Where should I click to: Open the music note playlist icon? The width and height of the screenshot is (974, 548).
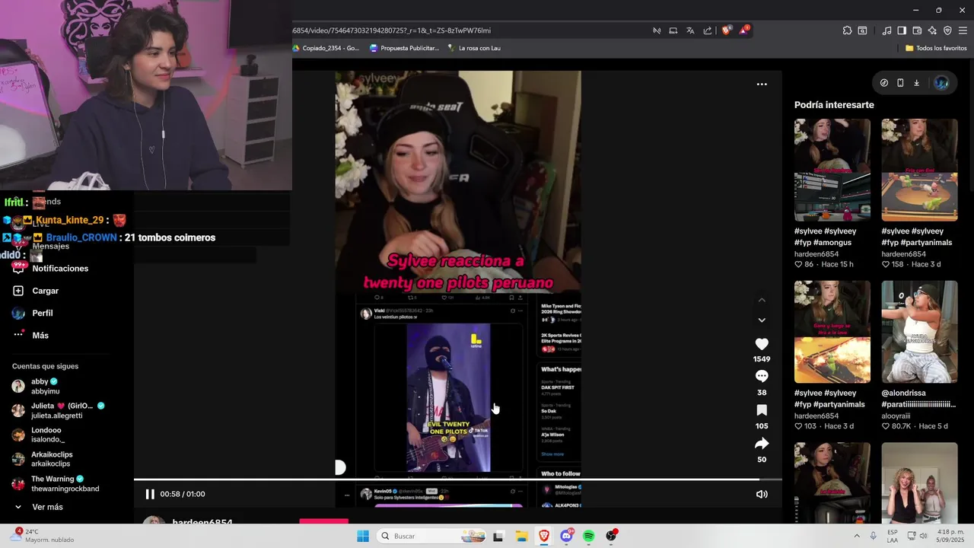click(886, 30)
